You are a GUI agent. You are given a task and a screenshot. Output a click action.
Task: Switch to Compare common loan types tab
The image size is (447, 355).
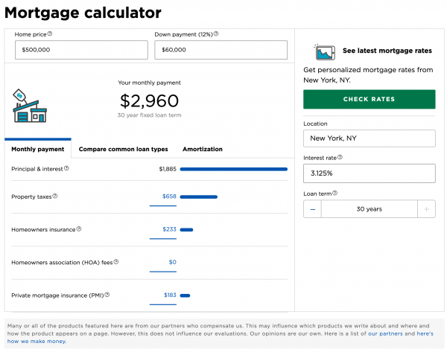click(x=123, y=149)
